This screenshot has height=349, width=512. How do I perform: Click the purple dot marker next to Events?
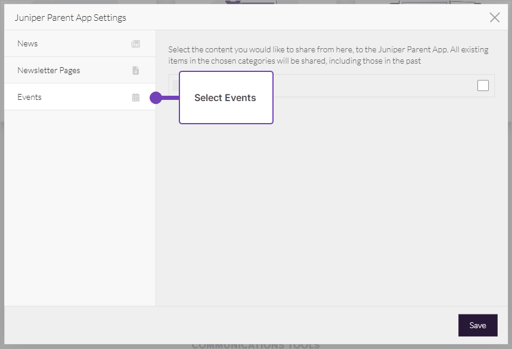156,98
